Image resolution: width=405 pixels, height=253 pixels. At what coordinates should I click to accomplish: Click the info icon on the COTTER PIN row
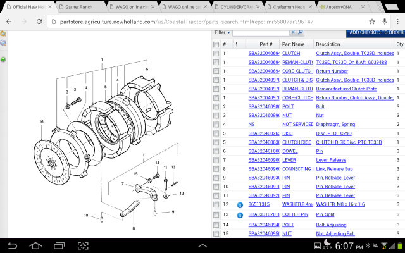[240, 215]
